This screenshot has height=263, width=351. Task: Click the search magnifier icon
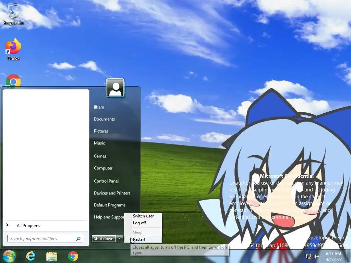click(x=78, y=239)
